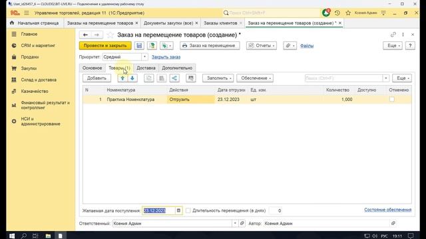This screenshot has width=426, height=239.
Task: Move row up with the up arrow
Action: [122, 78]
